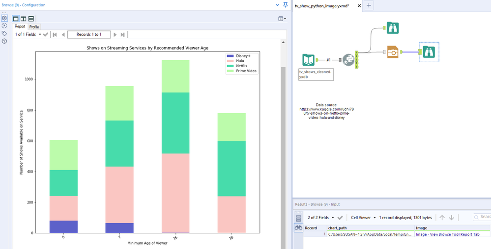Screen dimensions: 491x249
Task: Click scroll-up arrow in report pane
Action: click(x=283, y=42)
